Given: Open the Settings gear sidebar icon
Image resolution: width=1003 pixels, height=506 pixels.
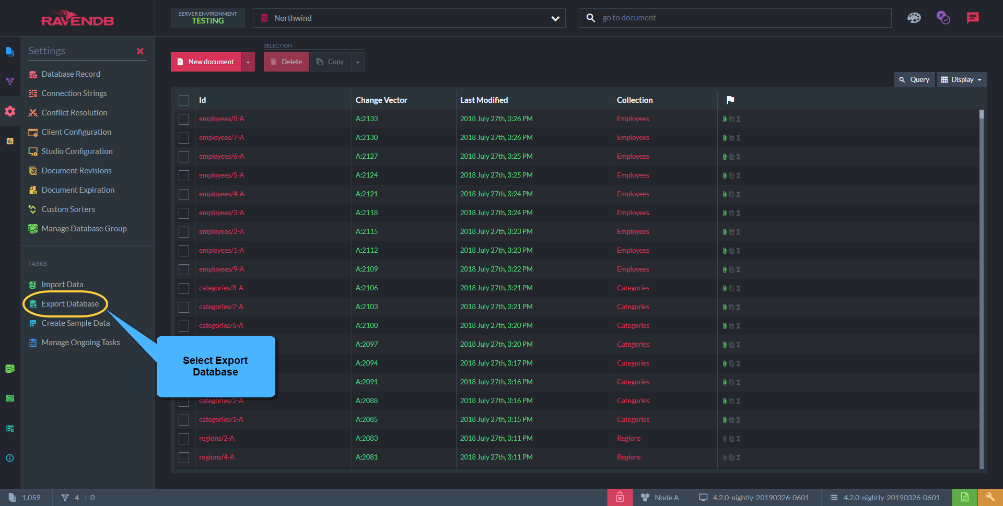Looking at the screenshot, I should (10, 111).
